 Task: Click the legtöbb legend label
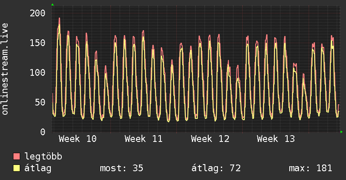coord(44,157)
